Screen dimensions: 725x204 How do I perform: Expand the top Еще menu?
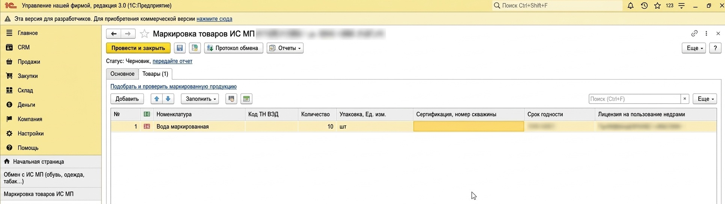[694, 48]
